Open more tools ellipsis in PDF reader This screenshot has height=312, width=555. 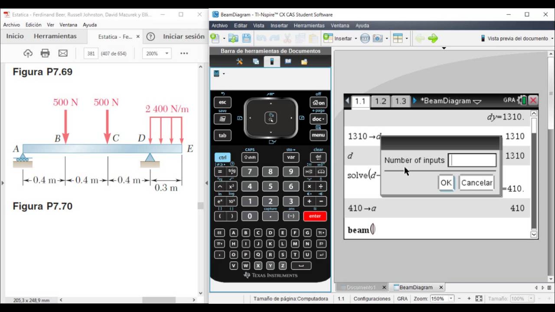coord(184,53)
